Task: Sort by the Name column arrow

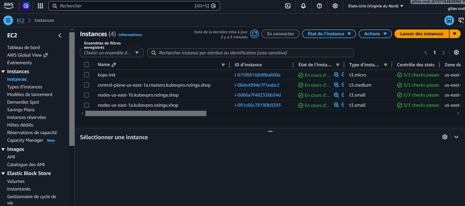Action: tap(223, 65)
